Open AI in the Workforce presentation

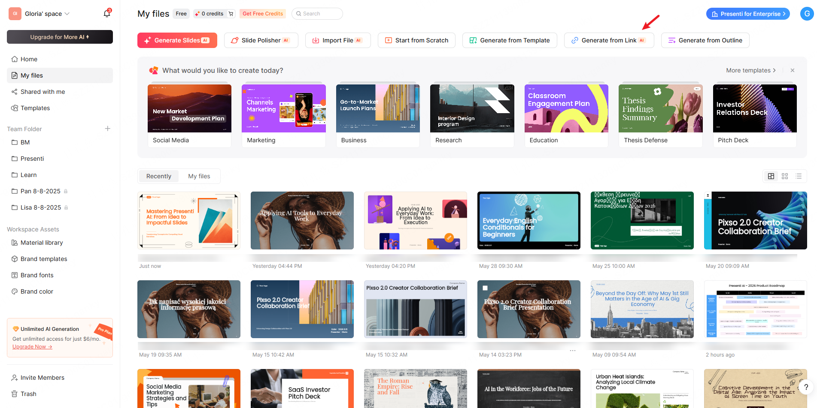pyautogui.click(x=529, y=388)
